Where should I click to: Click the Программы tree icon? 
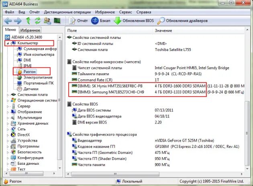click(13, 146)
